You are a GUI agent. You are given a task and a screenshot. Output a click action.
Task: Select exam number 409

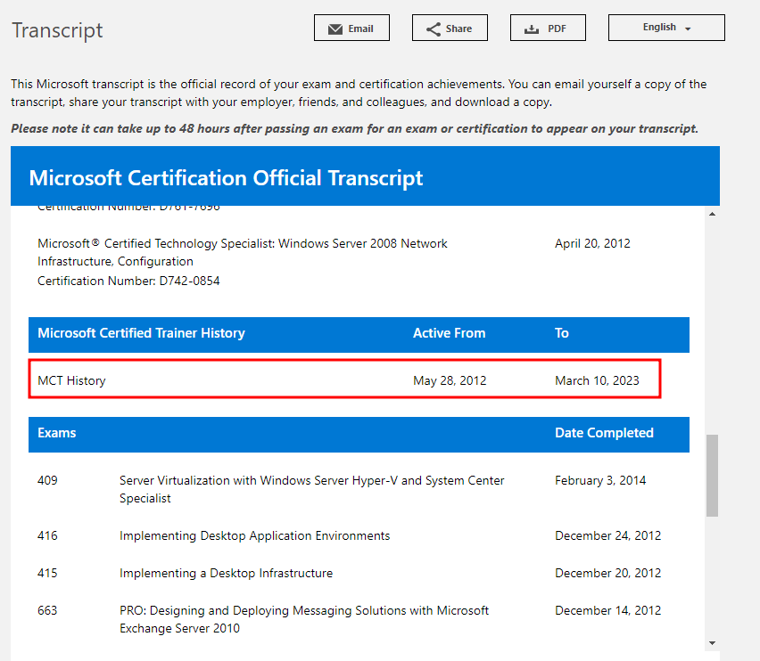click(x=47, y=480)
